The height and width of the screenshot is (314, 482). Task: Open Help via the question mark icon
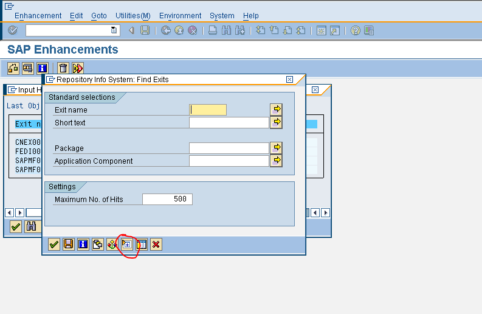(356, 30)
